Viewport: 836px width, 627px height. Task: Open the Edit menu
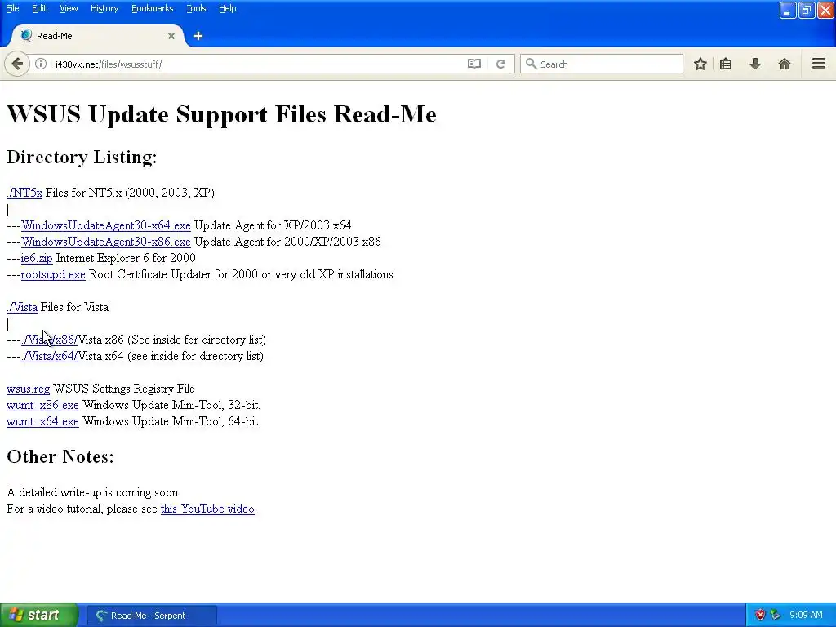(x=39, y=8)
